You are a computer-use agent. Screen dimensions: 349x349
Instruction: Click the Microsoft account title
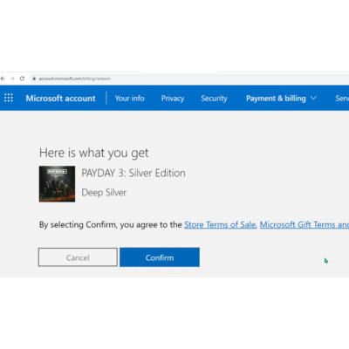point(60,99)
